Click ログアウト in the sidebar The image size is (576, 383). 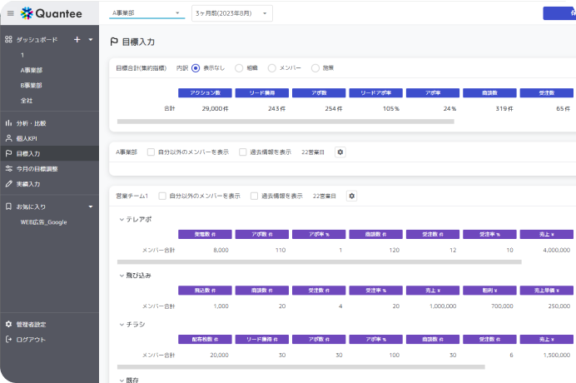point(31,339)
